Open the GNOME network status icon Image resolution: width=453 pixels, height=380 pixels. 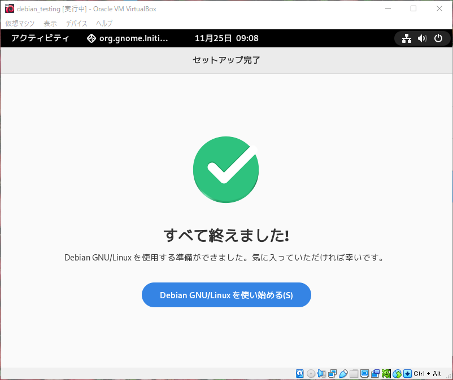(407, 38)
